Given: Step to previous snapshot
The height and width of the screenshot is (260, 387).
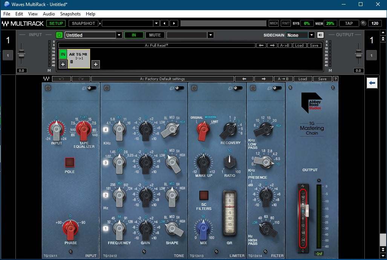Looking at the screenshot, I should click(x=164, y=23).
